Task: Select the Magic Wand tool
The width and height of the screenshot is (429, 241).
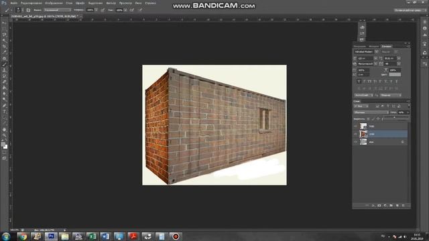Action: [5, 41]
